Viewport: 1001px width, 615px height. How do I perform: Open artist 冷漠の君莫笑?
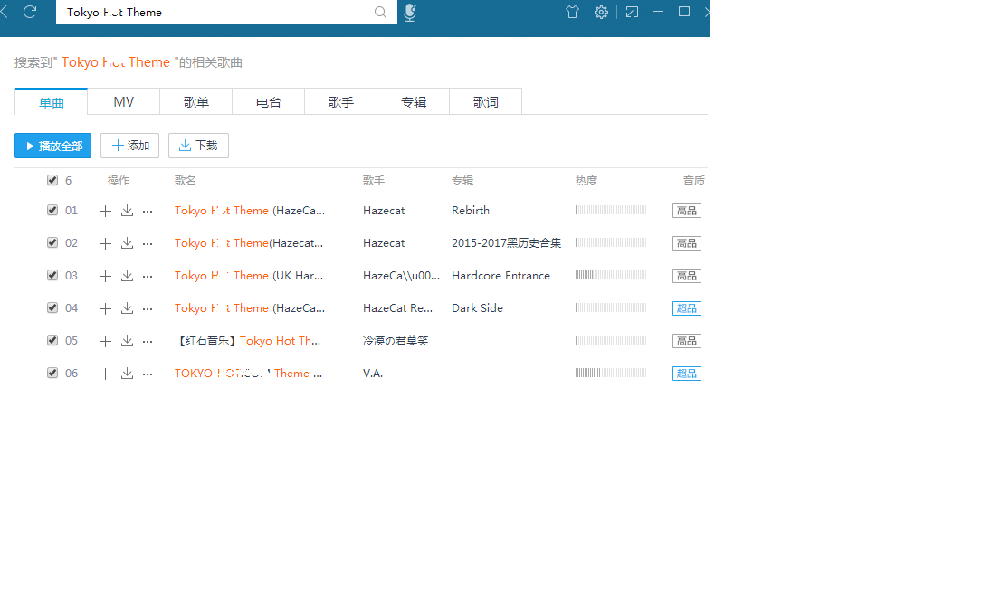(x=396, y=341)
